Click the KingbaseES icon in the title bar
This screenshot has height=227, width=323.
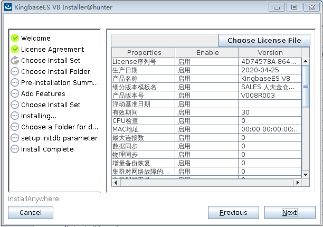[x=8, y=7]
